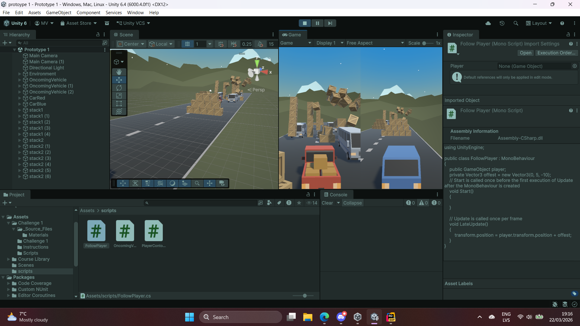Viewport: 580px width, 326px height.
Task: Select the Rect transform tool
Action: [119, 104]
